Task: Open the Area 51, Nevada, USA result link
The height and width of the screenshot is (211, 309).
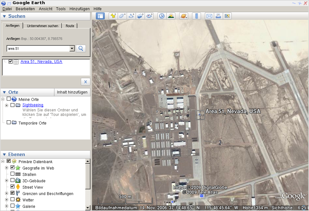Action: point(41,62)
